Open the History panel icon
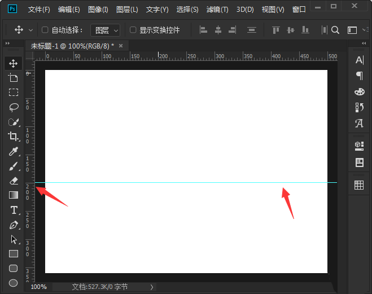 [x=360, y=107]
